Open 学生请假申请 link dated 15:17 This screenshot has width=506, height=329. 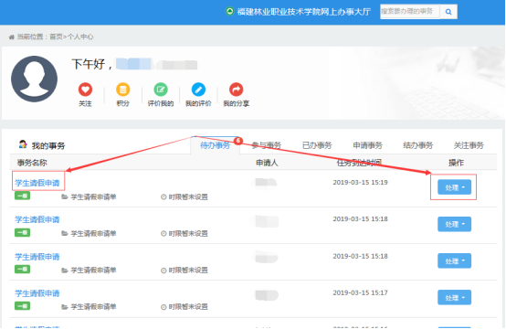tap(37, 293)
